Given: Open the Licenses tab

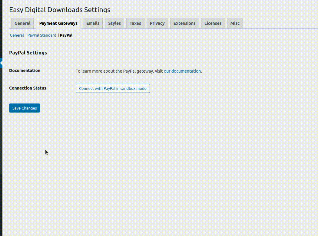Looking at the screenshot, I should (213, 23).
